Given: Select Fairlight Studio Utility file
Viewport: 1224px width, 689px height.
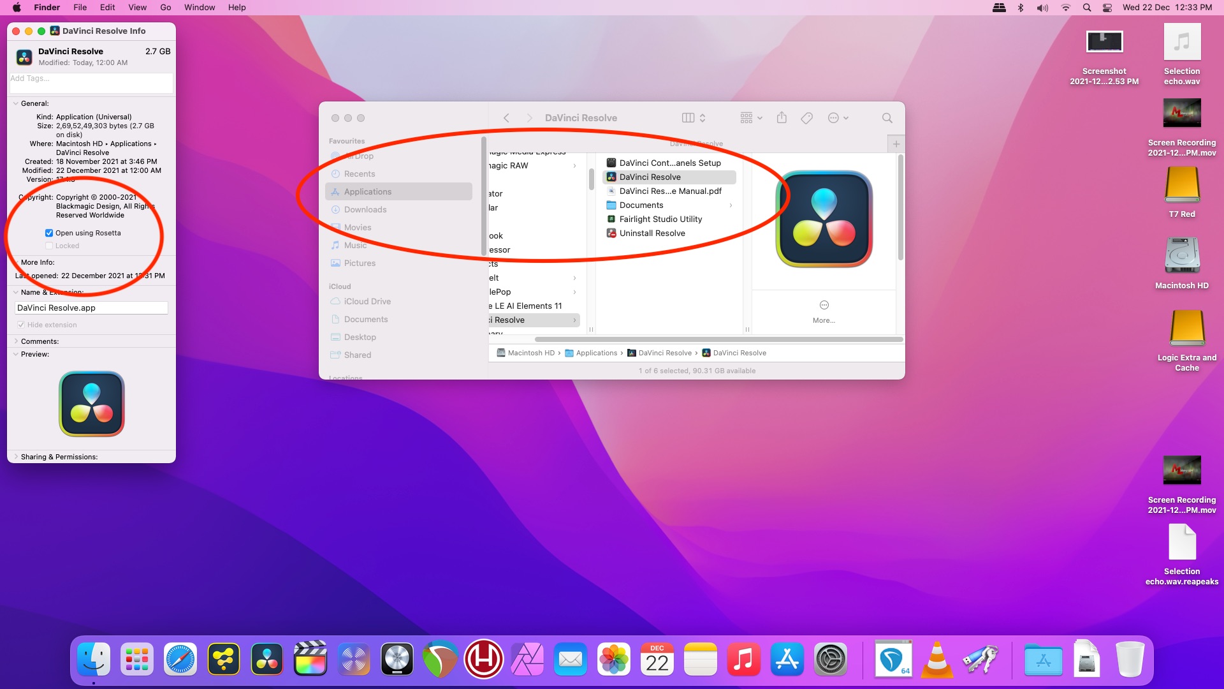Looking at the screenshot, I should point(669,219).
